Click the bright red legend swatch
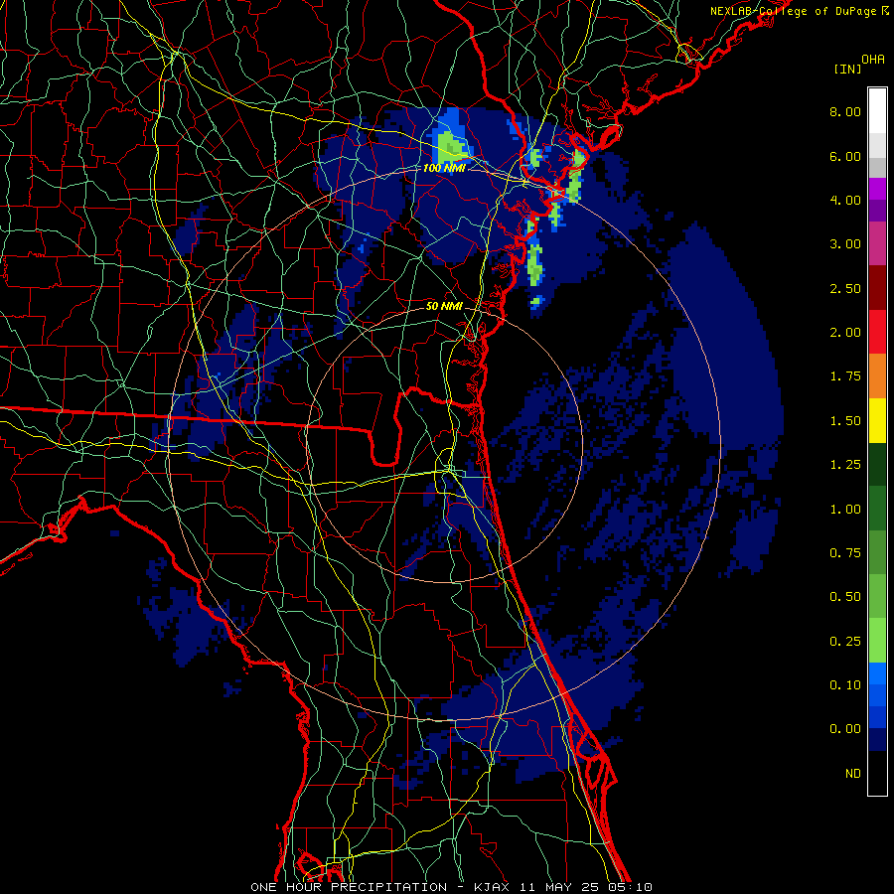Screen dimensions: 894x894 click(877, 332)
